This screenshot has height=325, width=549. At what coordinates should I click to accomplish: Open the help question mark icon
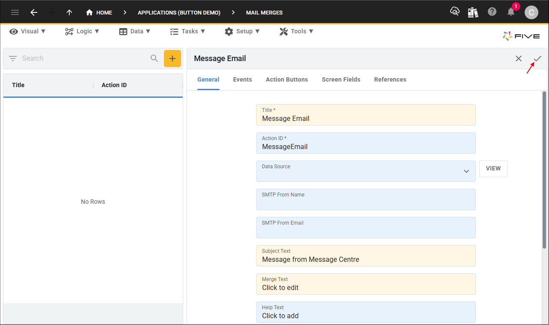492,12
